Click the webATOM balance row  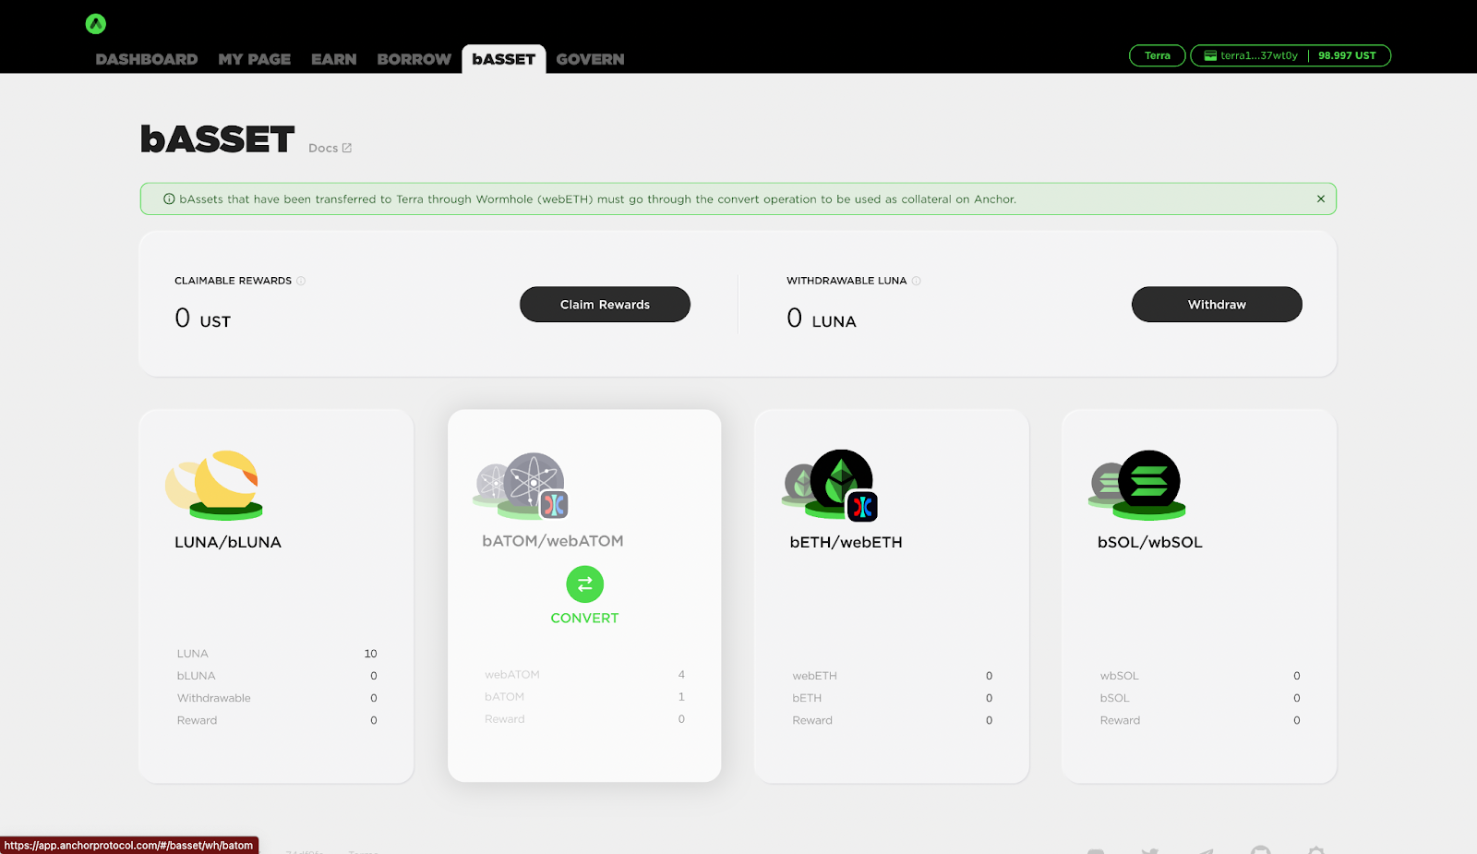[584, 675]
